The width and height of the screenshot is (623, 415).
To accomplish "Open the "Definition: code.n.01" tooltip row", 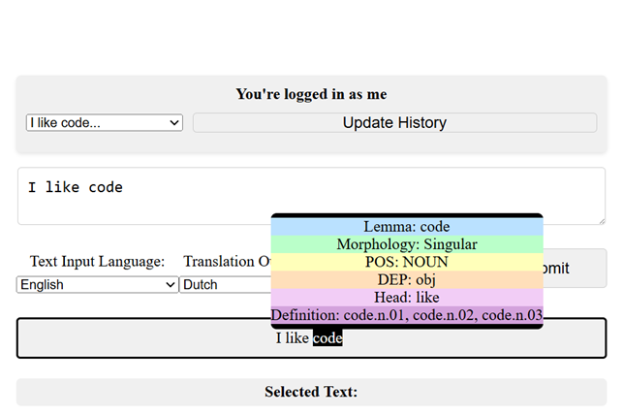I will (406, 314).
